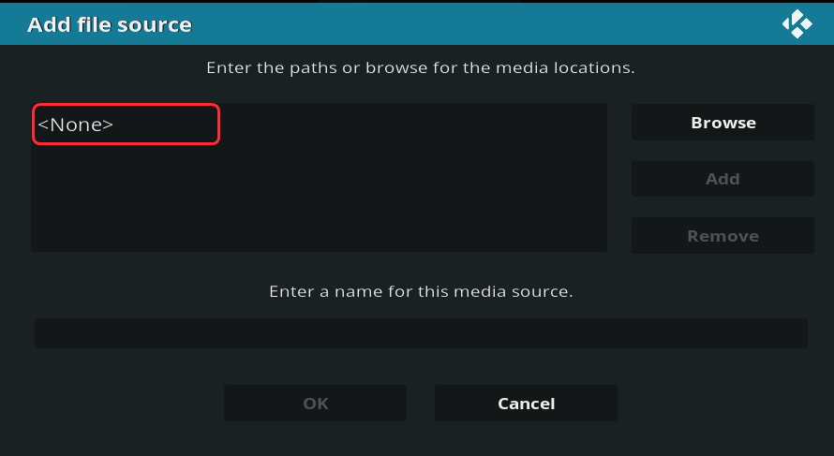The image size is (834, 456).
Task: Open the media location browser via Browse
Action: [x=722, y=123]
